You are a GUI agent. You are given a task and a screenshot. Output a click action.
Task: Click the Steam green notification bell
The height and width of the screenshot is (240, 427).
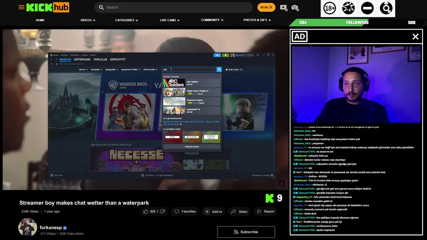(226, 55)
